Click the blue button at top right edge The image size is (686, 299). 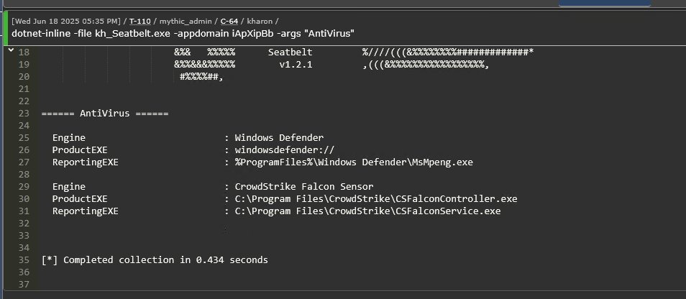(x=605, y=4)
